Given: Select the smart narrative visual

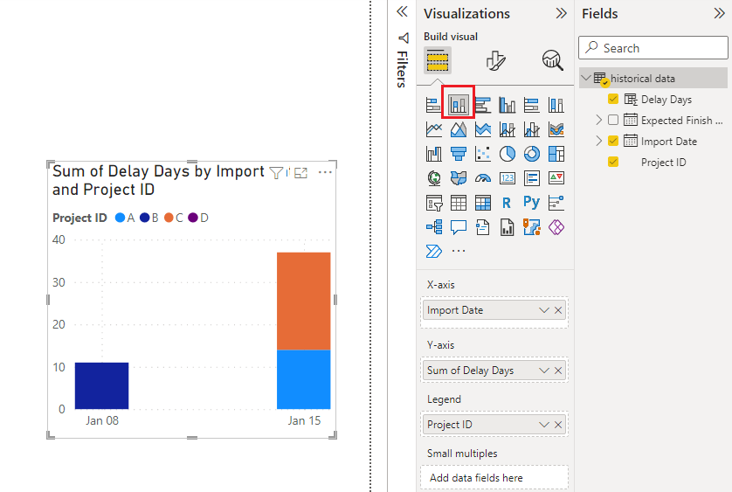Looking at the screenshot, I should [x=483, y=227].
